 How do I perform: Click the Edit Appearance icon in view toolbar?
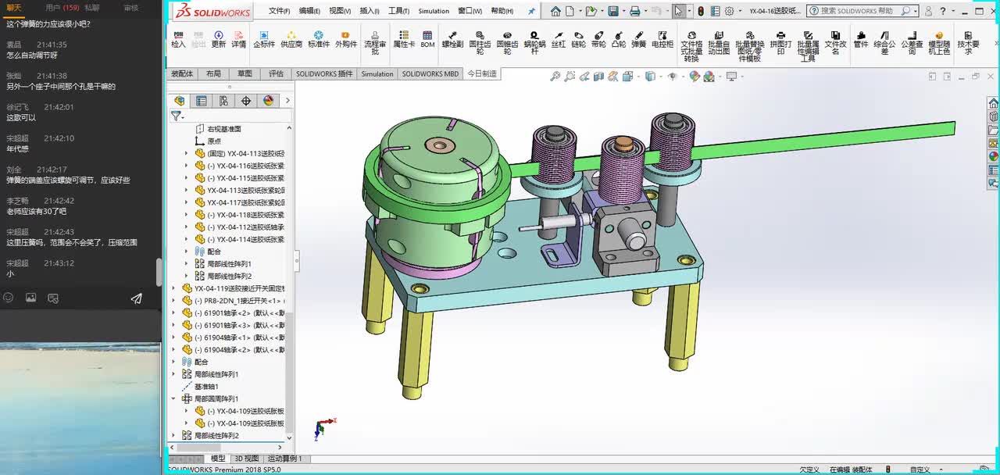pyautogui.click(x=695, y=77)
